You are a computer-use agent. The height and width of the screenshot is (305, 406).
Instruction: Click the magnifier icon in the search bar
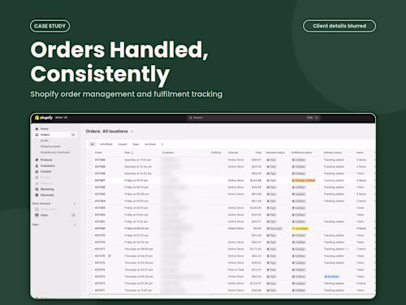[191, 118]
